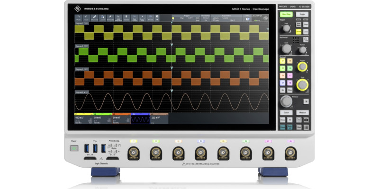Open the Horizontal settings panel in the top bar

(206, 17)
